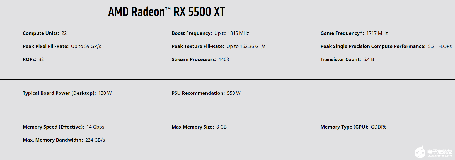Click Peak Single Precision Compute Performance label

[373, 46]
